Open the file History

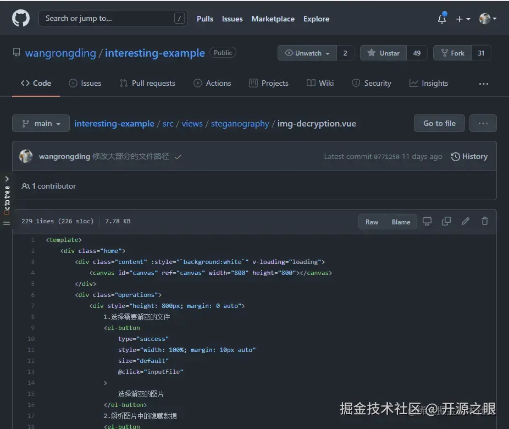(469, 157)
